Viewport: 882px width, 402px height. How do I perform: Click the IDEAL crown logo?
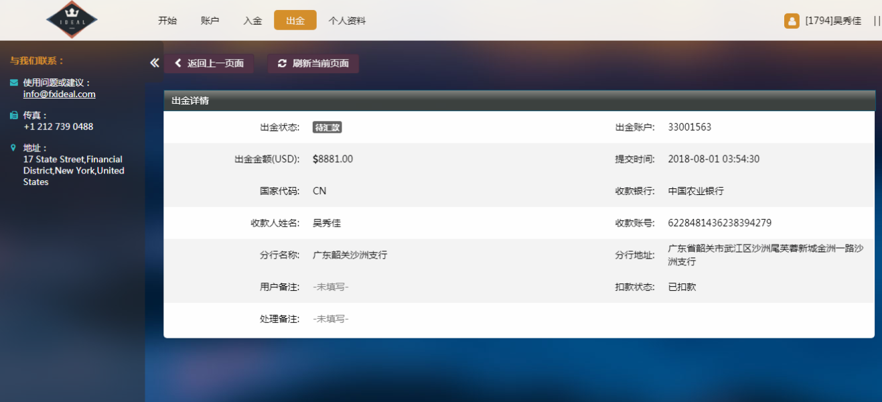72,19
